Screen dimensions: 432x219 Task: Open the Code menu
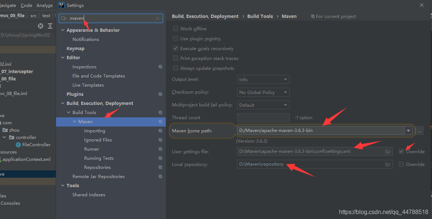pyautogui.click(x=26, y=5)
